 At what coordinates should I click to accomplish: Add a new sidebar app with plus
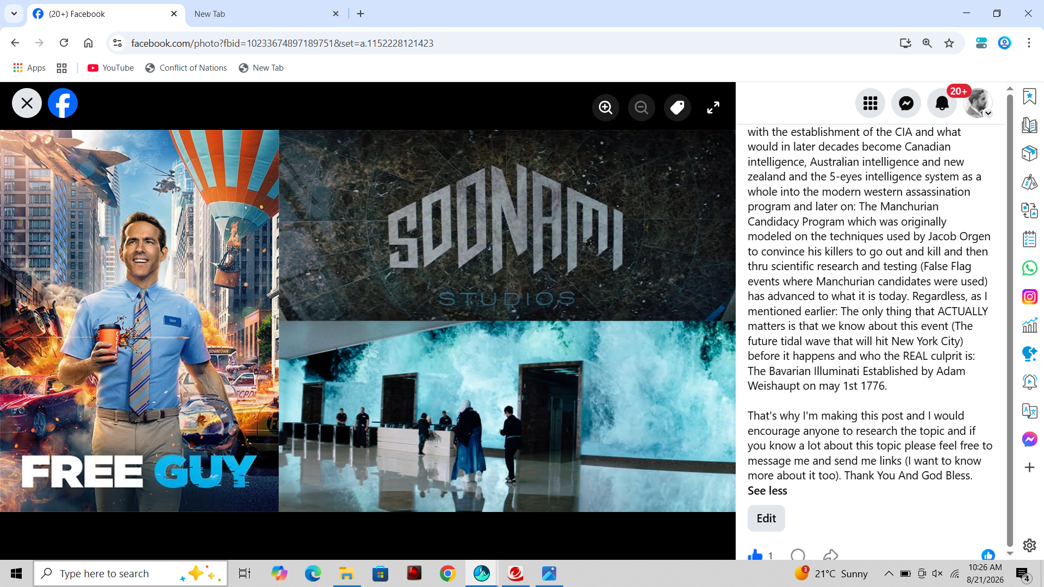point(1029,467)
